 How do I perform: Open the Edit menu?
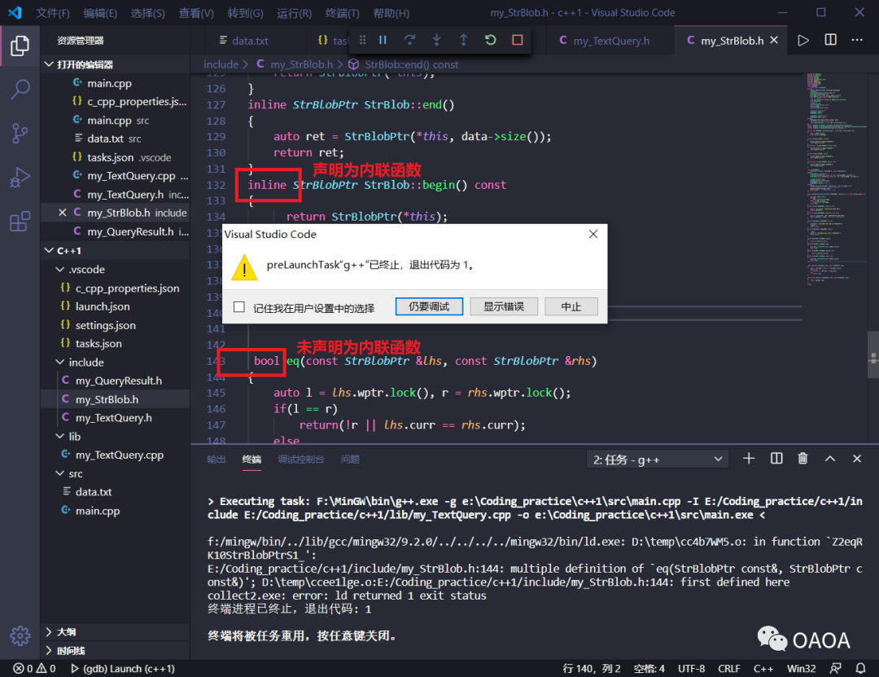[x=100, y=12]
